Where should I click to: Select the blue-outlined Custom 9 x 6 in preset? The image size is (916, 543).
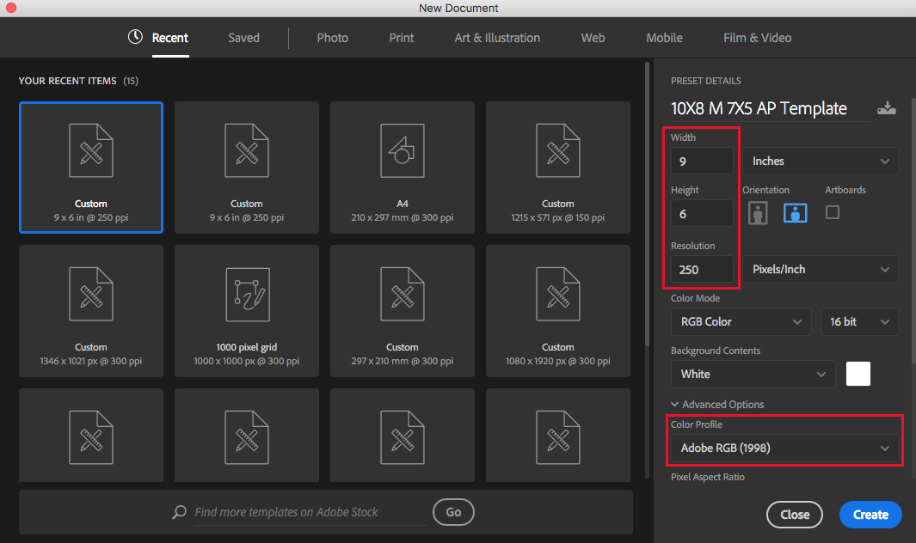point(90,168)
